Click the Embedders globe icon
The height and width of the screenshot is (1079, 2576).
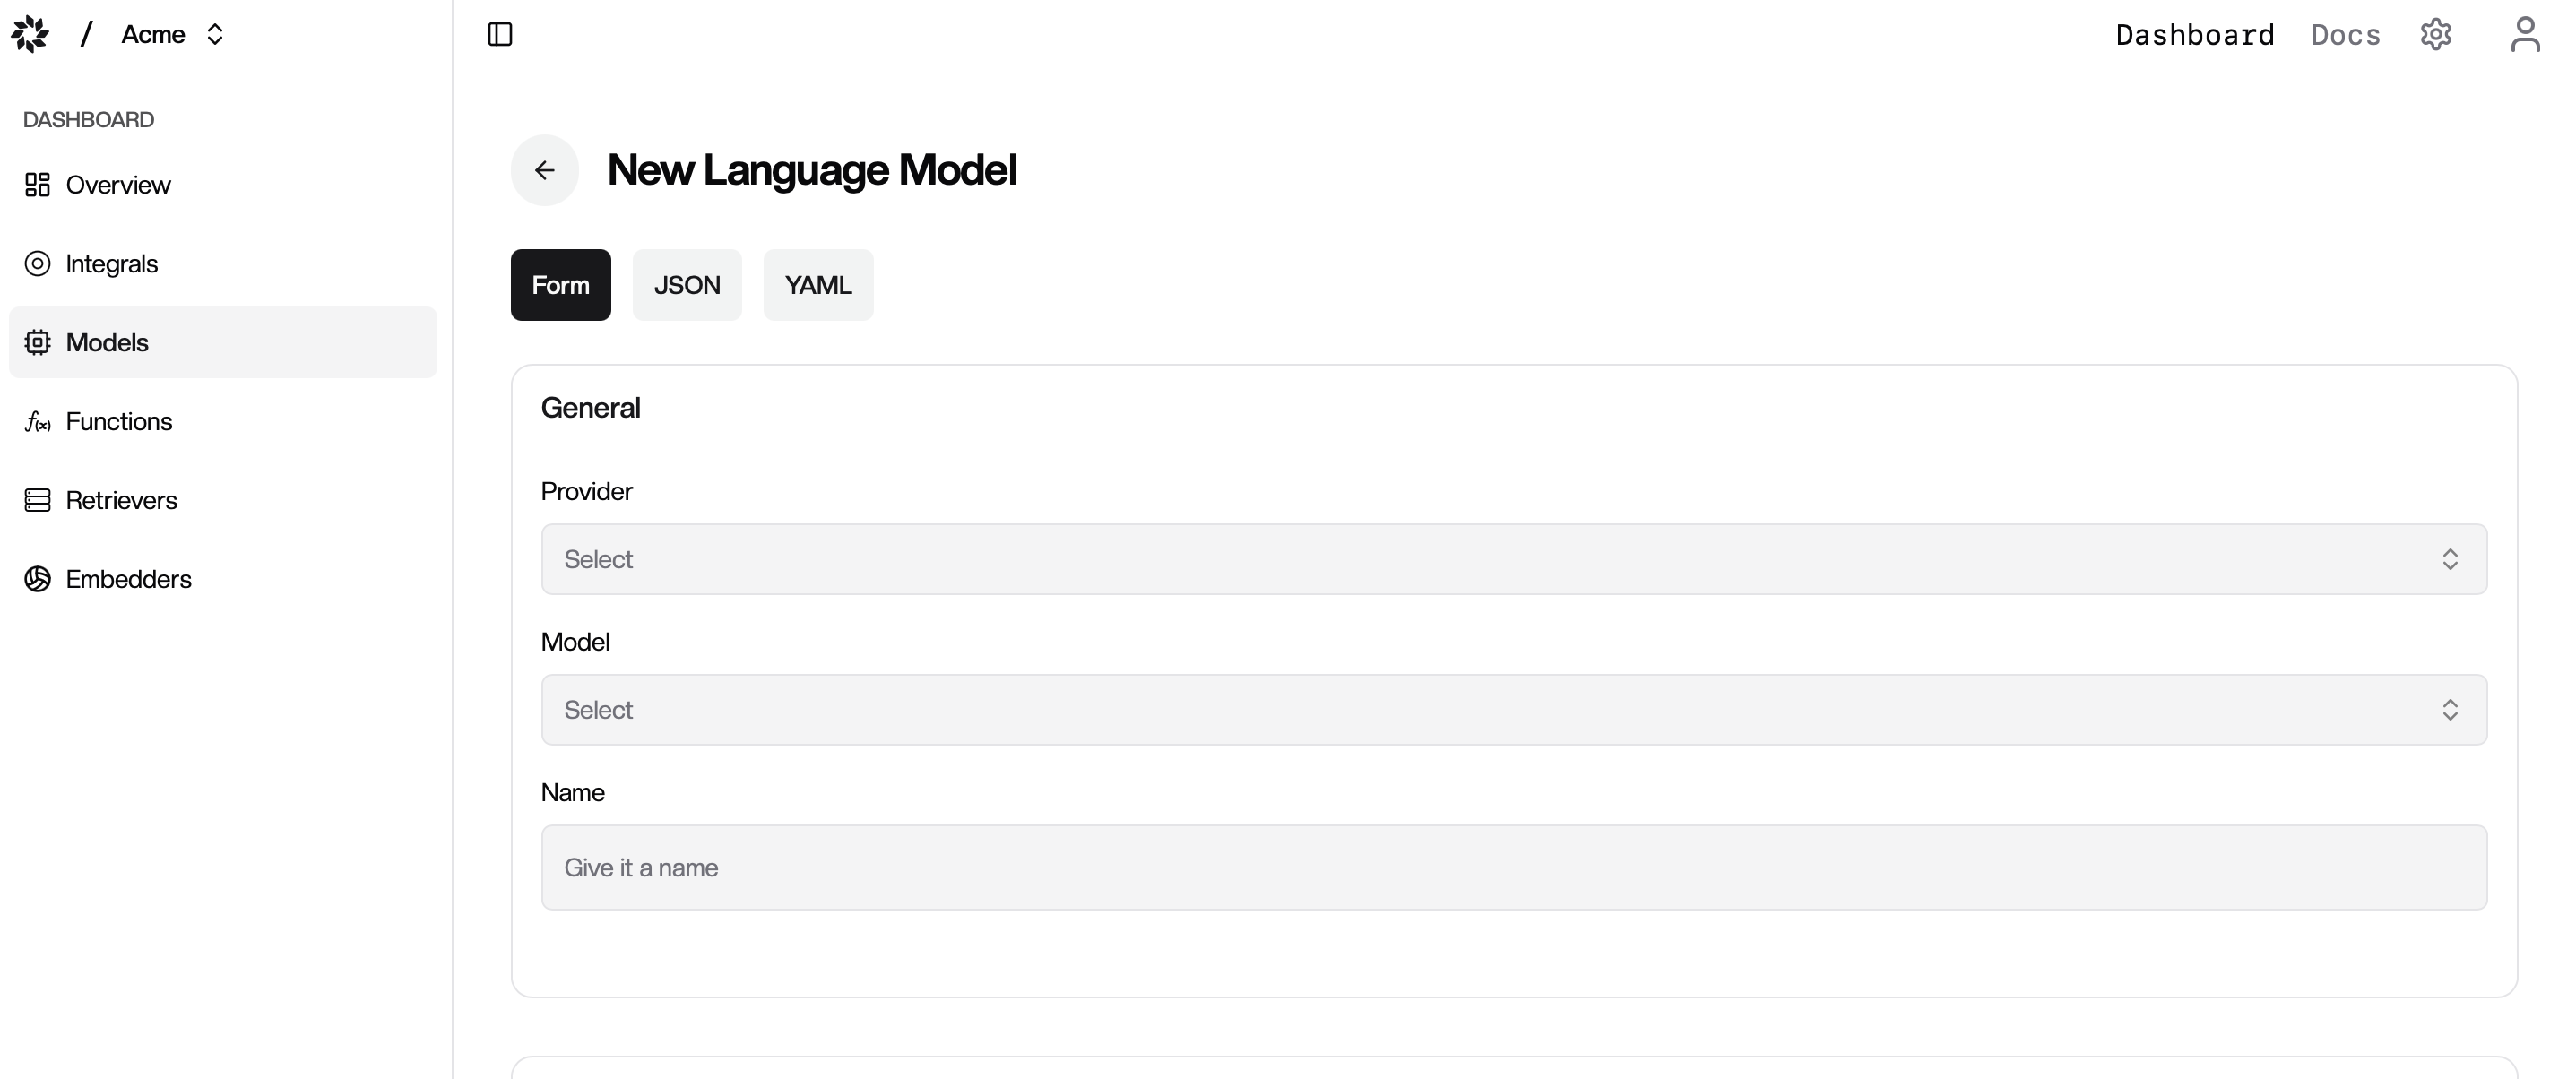coord(37,579)
